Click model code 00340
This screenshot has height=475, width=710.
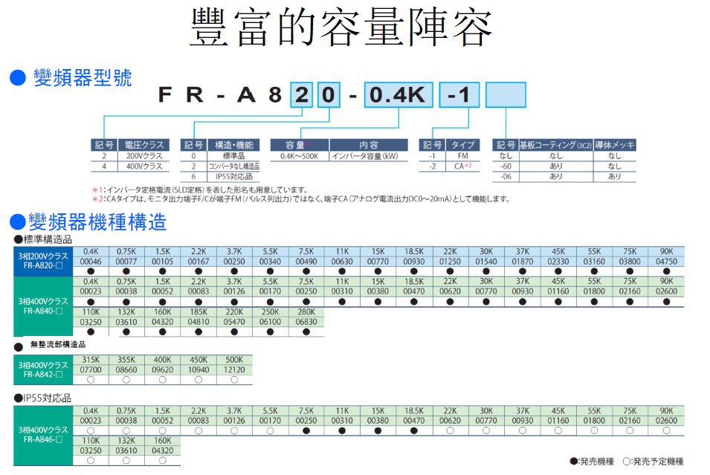pyautogui.click(x=271, y=262)
